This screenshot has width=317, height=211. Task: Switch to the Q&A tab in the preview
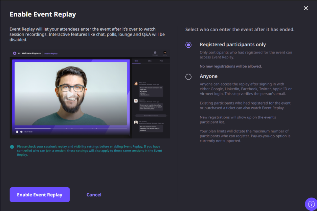[x=150, y=61]
